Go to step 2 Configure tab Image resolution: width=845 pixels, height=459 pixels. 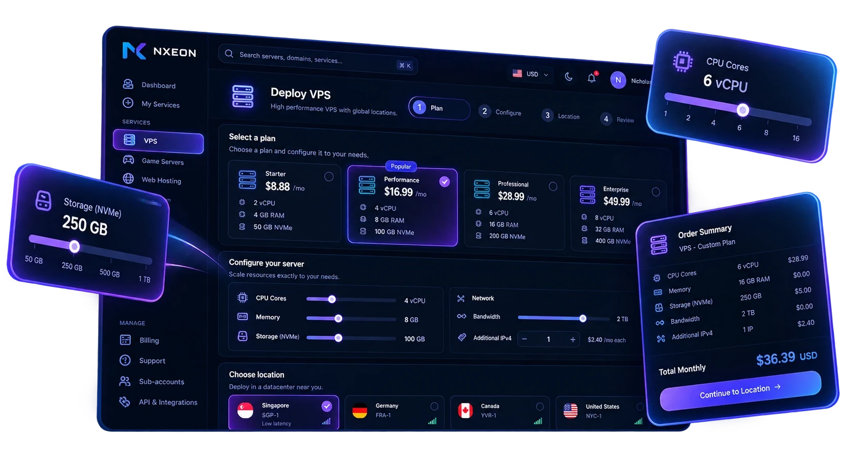click(x=500, y=112)
